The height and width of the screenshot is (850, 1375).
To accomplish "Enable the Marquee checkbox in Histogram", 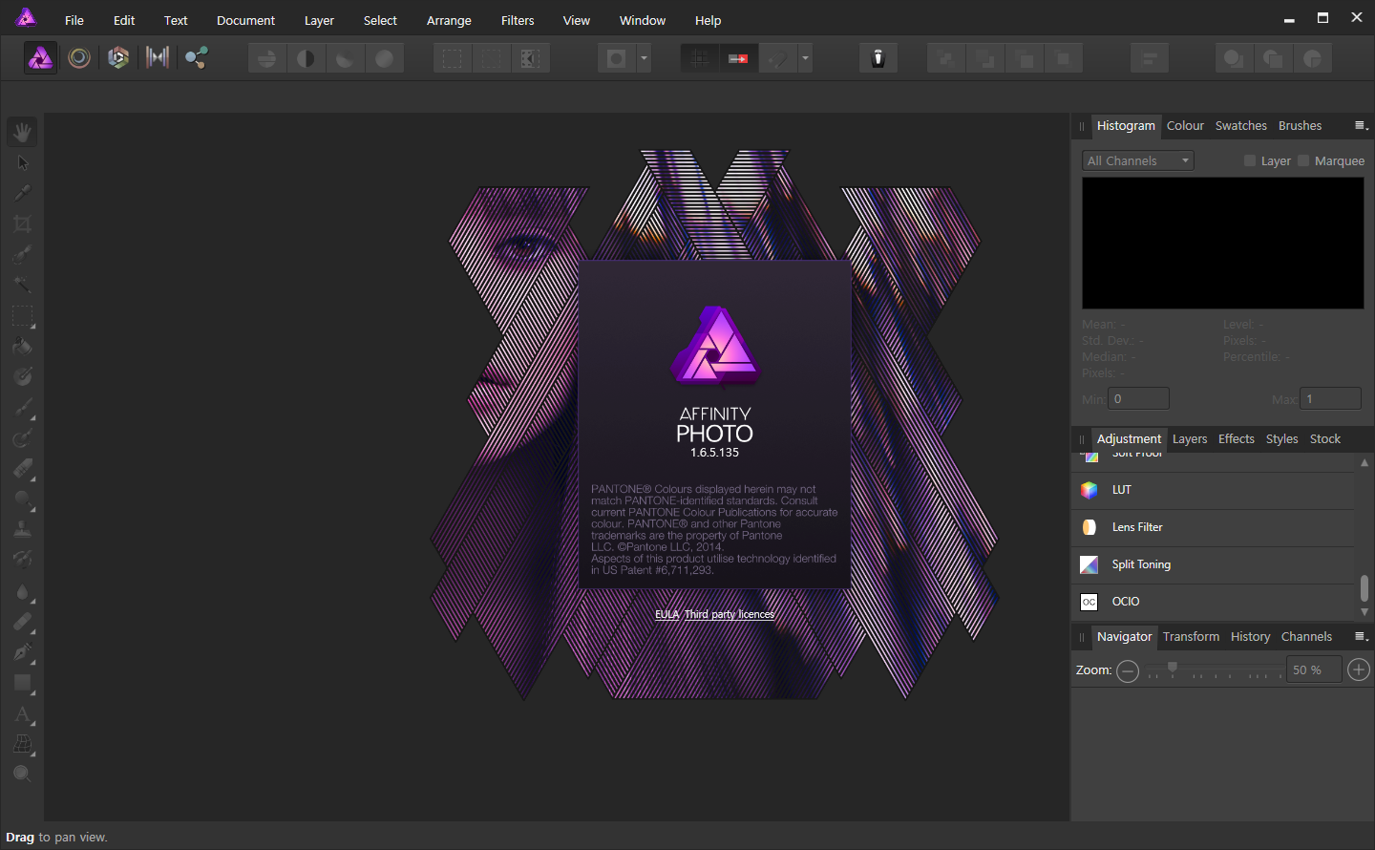I will tap(1303, 160).
